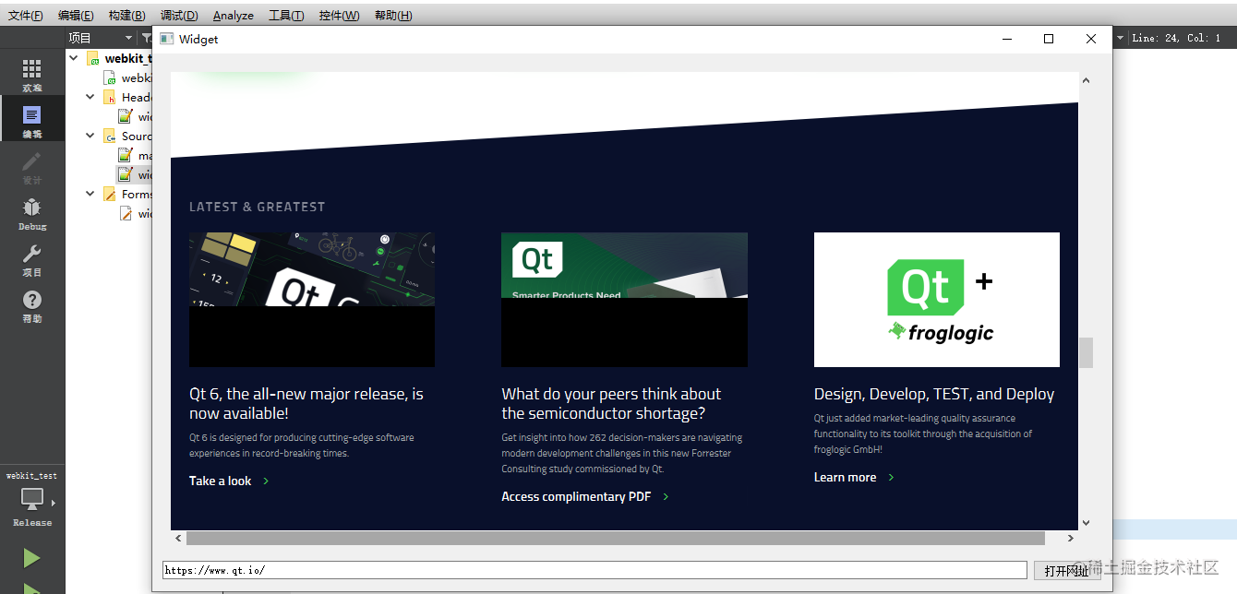Click the URL field showing https://www.qt.io/
1237x594 pixels.
pos(594,570)
